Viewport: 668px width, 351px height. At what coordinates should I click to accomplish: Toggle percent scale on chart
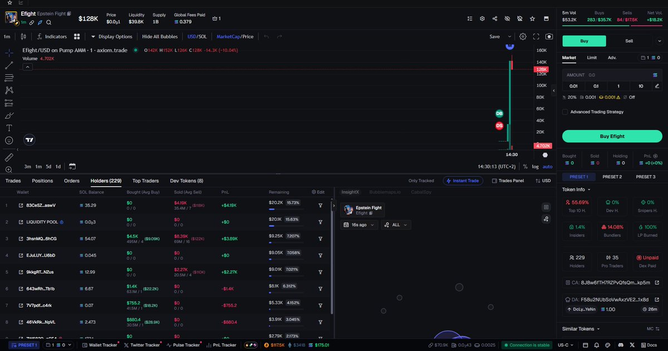click(x=525, y=166)
